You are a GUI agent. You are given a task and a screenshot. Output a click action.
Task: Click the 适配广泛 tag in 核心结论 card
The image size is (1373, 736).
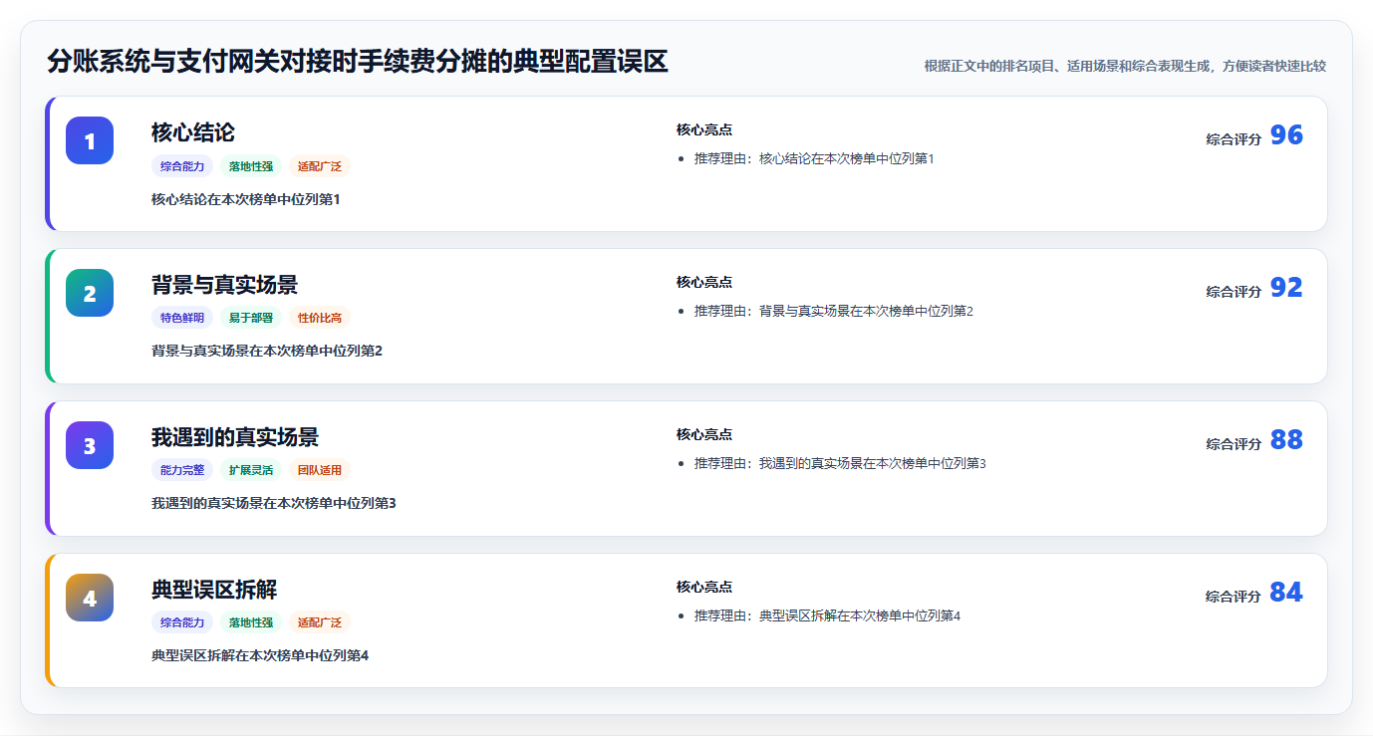tap(320, 166)
